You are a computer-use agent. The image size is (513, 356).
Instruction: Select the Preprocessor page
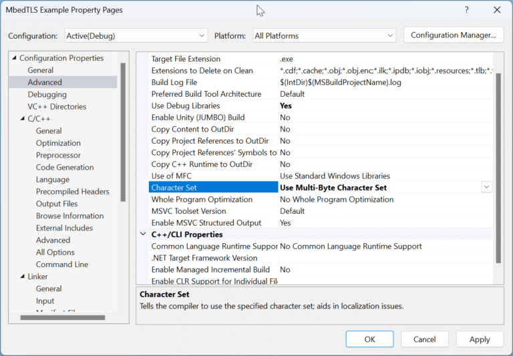click(x=58, y=155)
